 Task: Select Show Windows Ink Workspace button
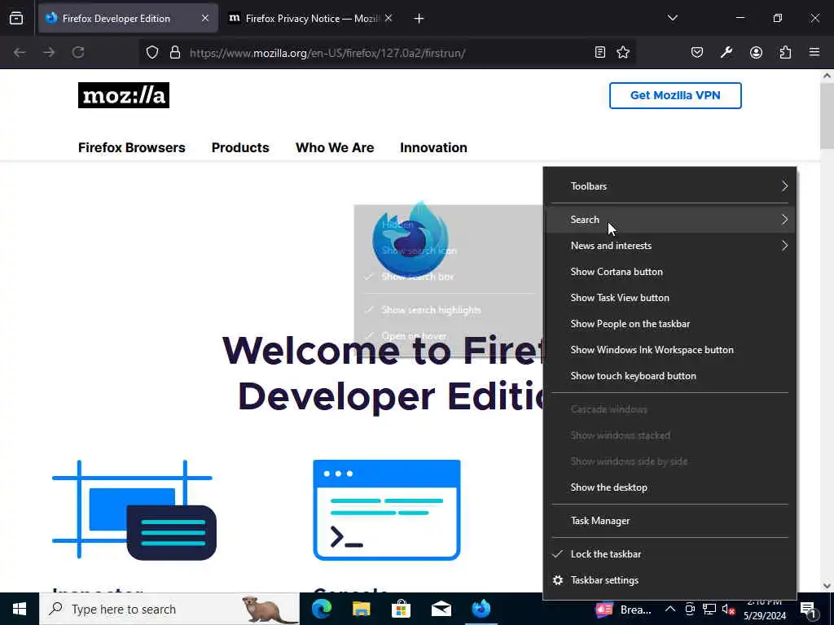[669, 350]
